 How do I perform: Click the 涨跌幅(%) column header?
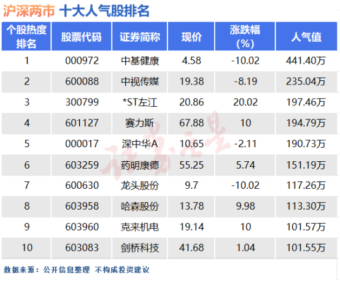(245, 36)
